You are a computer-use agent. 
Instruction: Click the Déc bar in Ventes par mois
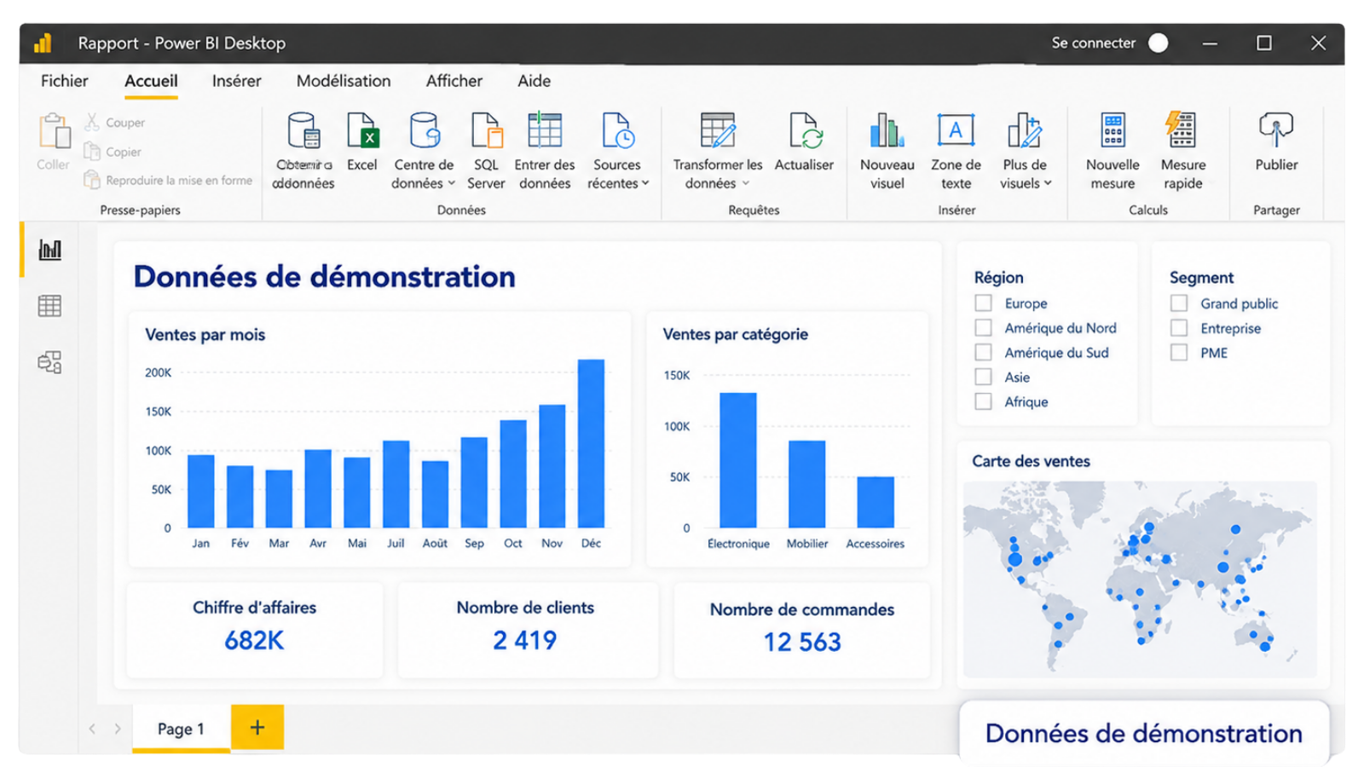591,443
